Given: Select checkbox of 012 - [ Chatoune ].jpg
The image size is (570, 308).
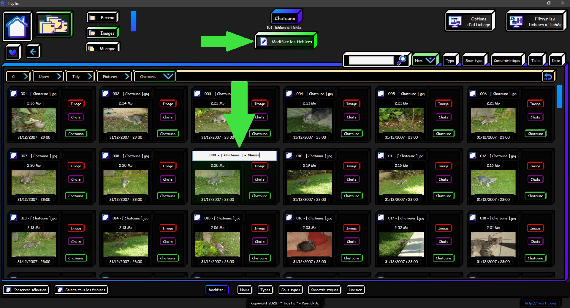Looking at the screenshot, I should [473, 156].
